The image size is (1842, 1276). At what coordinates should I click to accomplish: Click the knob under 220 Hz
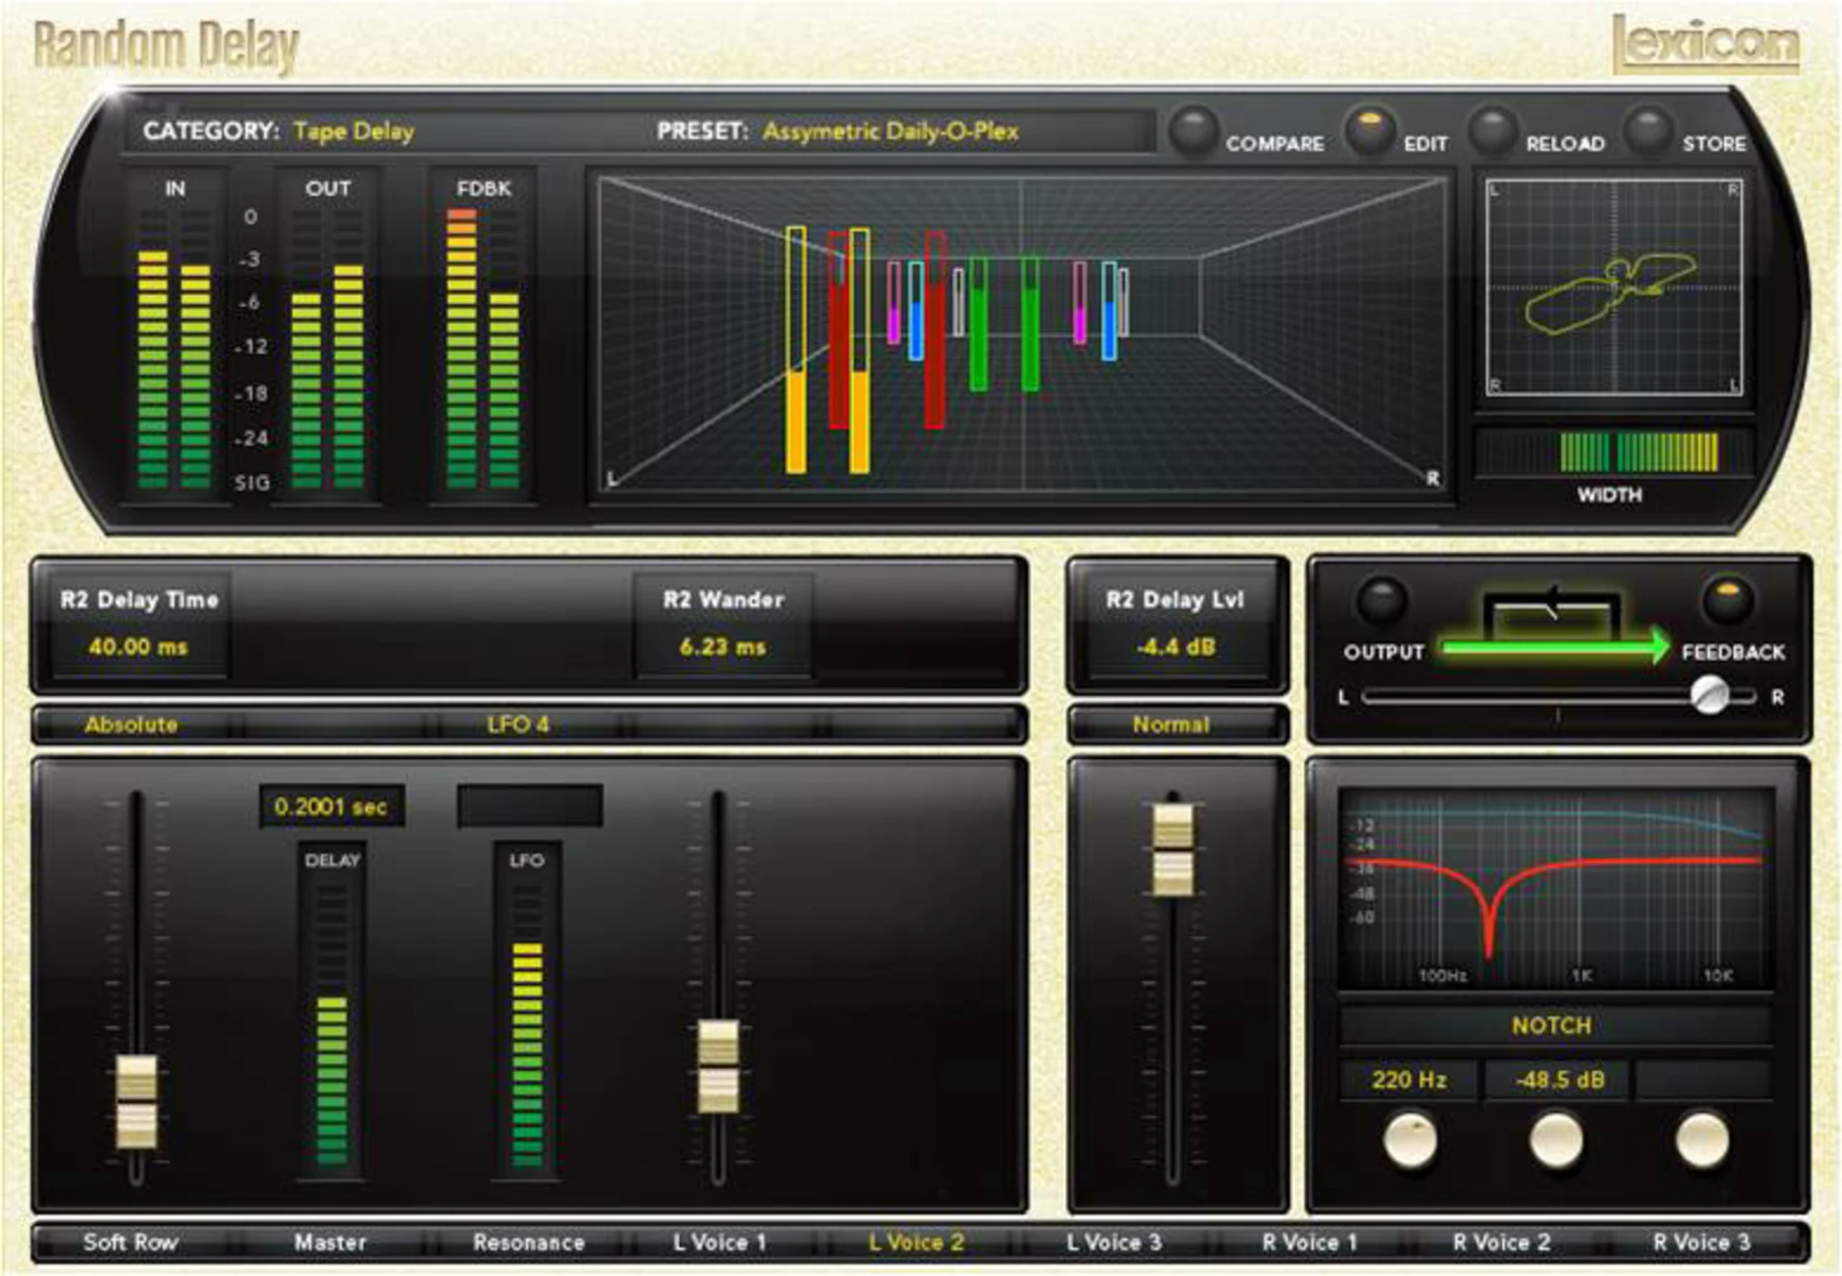(x=1409, y=1139)
